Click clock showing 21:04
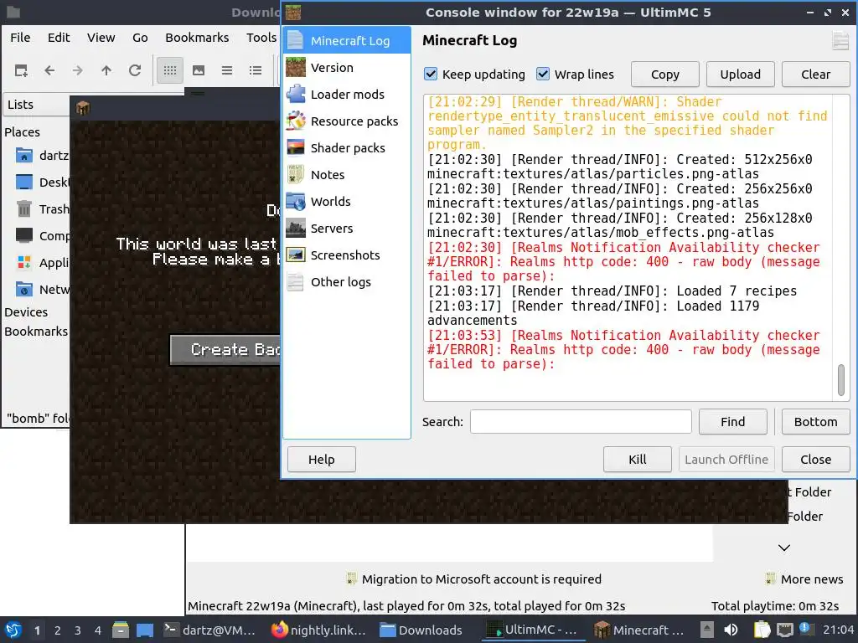Image resolution: width=858 pixels, height=643 pixels. click(x=838, y=630)
